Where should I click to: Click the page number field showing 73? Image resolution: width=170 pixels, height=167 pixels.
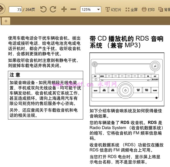pos(15,10)
